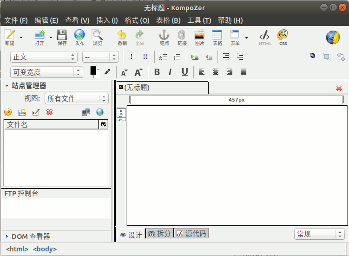The image size is (349, 256).
Task: Click the highlighter pen color icon
Action: [x=107, y=71]
